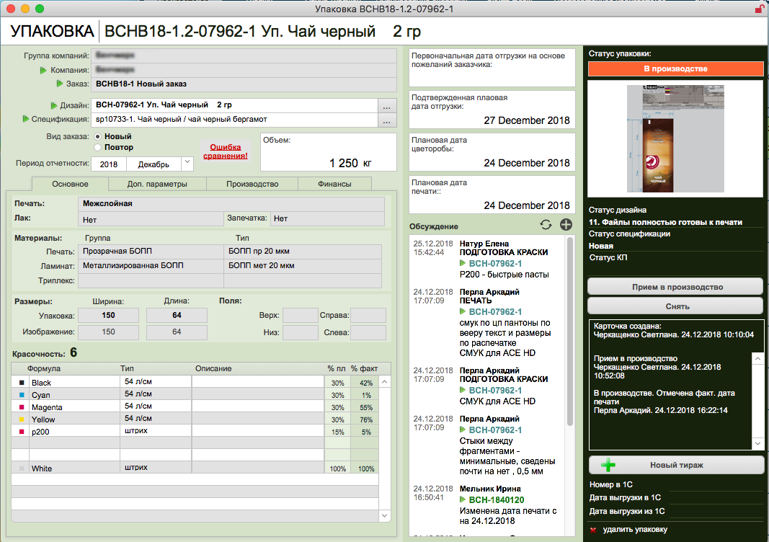769x542 pixels.
Task: Select the Новый order type radio
Action: pyautogui.click(x=97, y=136)
